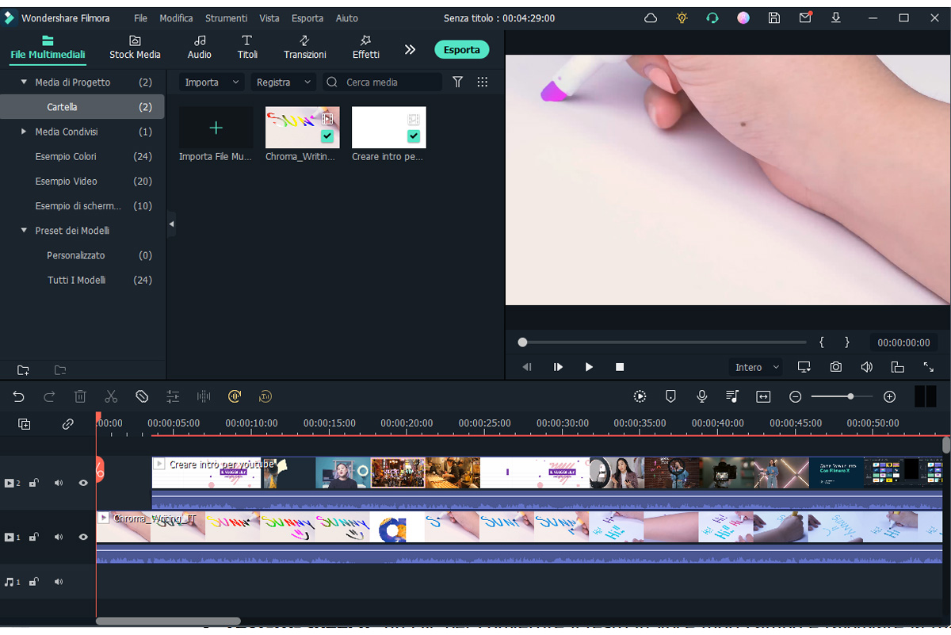Take a snapshot with camera icon
This screenshot has height=635, width=951.
tap(836, 367)
